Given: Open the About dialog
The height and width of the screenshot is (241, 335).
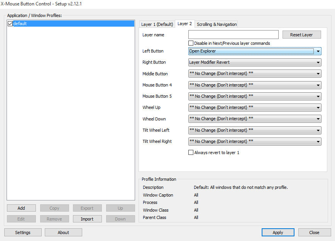Looking at the screenshot, I should 63,233.
